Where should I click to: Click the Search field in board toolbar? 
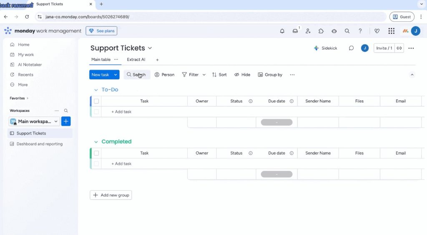pos(137,75)
